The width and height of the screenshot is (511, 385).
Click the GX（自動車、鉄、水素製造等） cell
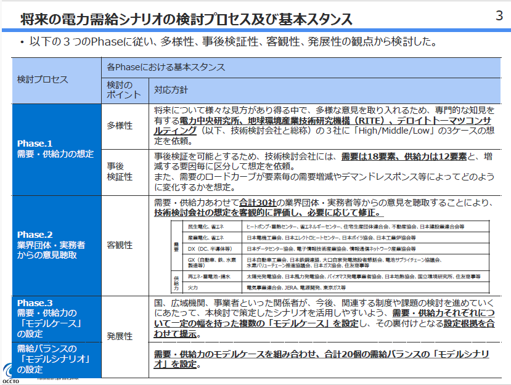click(212, 263)
